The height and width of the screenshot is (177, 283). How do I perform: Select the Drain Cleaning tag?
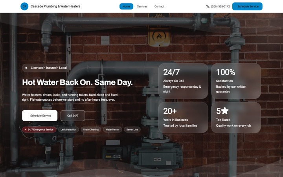(91, 129)
